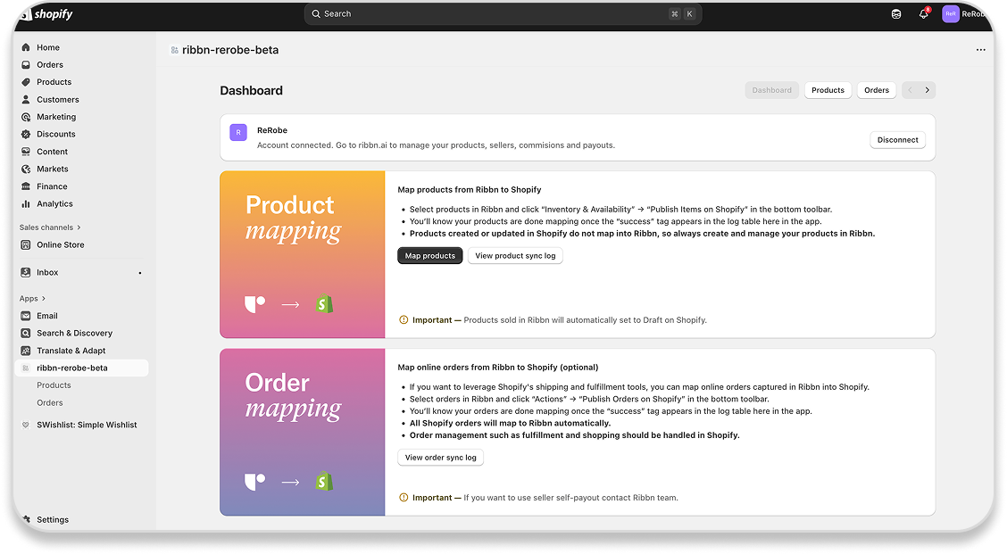Open the three-dot more actions menu

[x=981, y=49]
